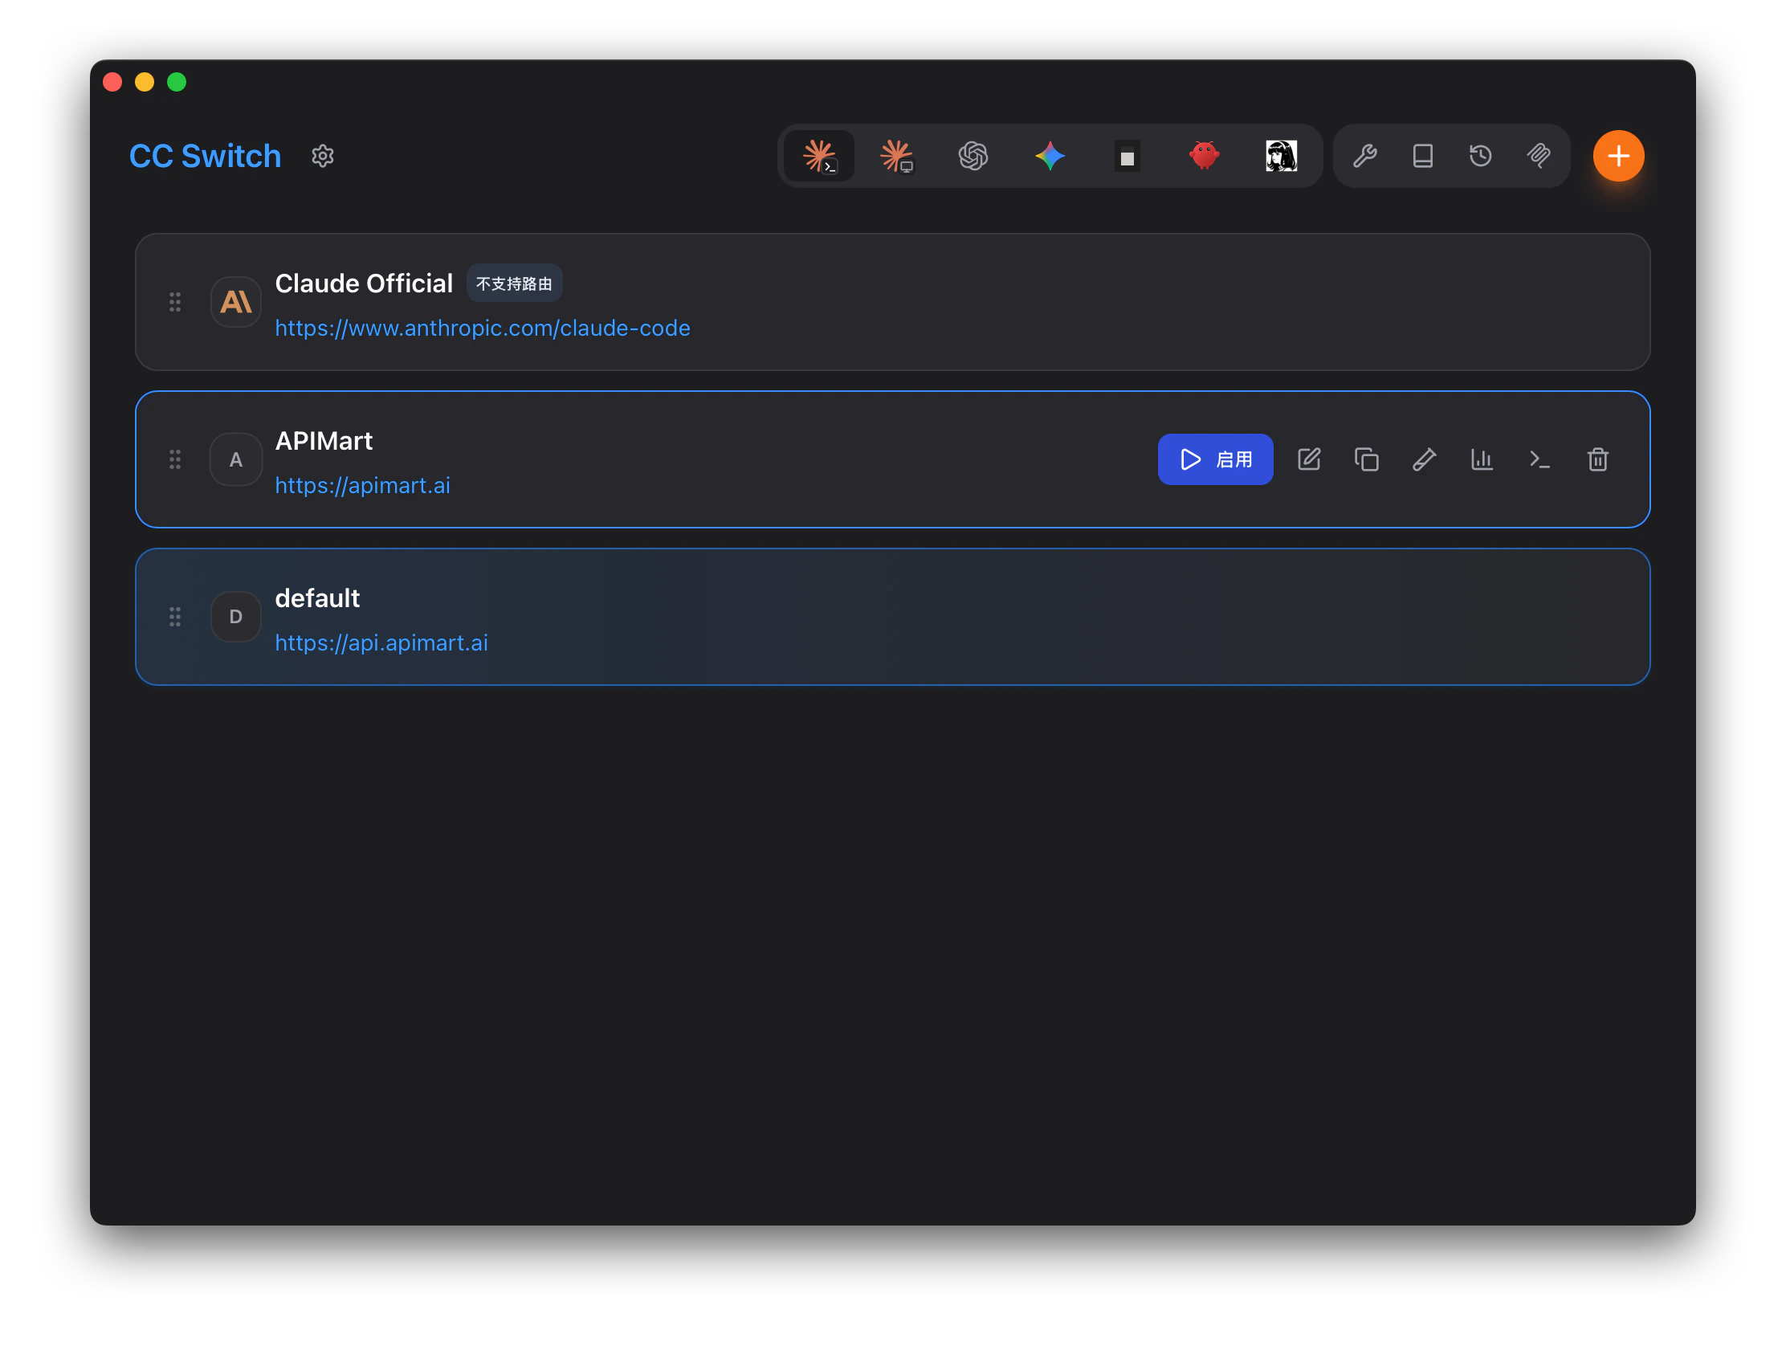Click the default provider name
The height and width of the screenshot is (1346, 1786).
tap(317, 598)
